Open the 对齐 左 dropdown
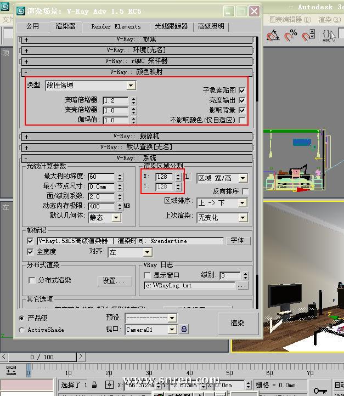Screen dimensions: 344x396 [130, 252]
